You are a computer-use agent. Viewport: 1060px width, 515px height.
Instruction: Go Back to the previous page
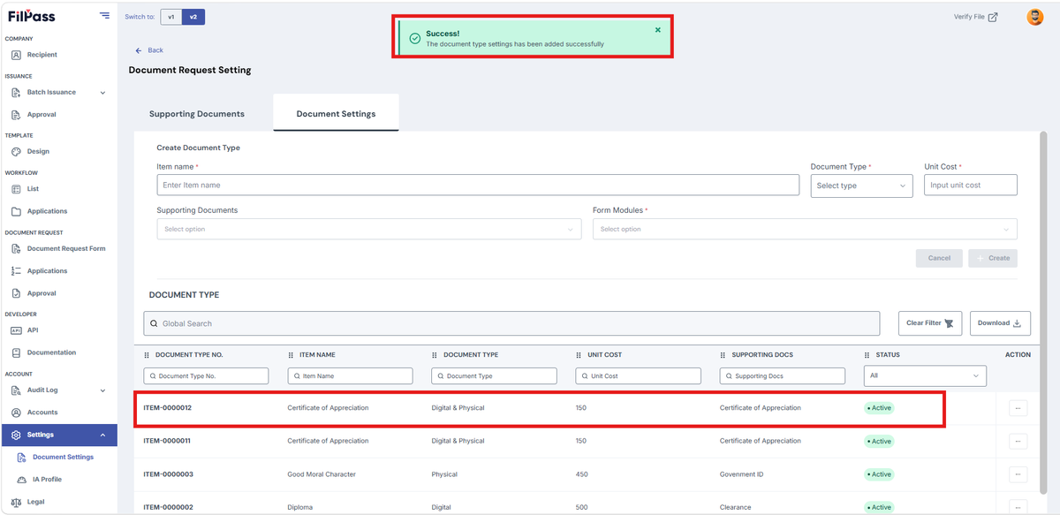[x=149, y=50]
